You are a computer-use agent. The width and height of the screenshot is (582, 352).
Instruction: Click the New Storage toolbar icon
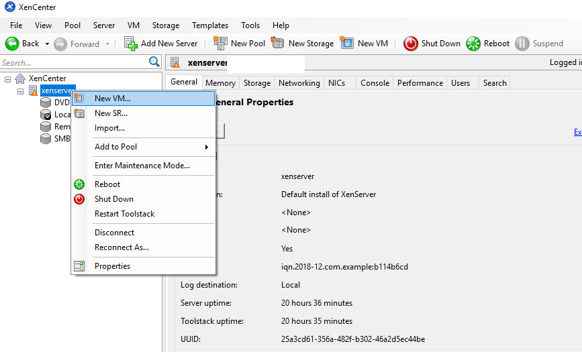pyautogui.click(x=278, y=44)
